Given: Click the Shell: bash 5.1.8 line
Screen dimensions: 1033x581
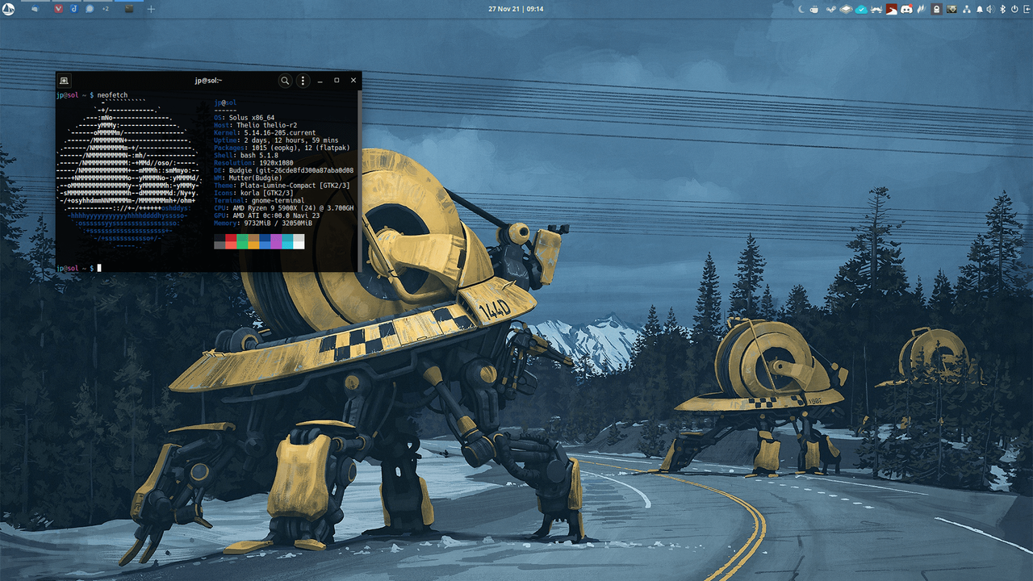Looking at the screenshot, I should [246, 156].
